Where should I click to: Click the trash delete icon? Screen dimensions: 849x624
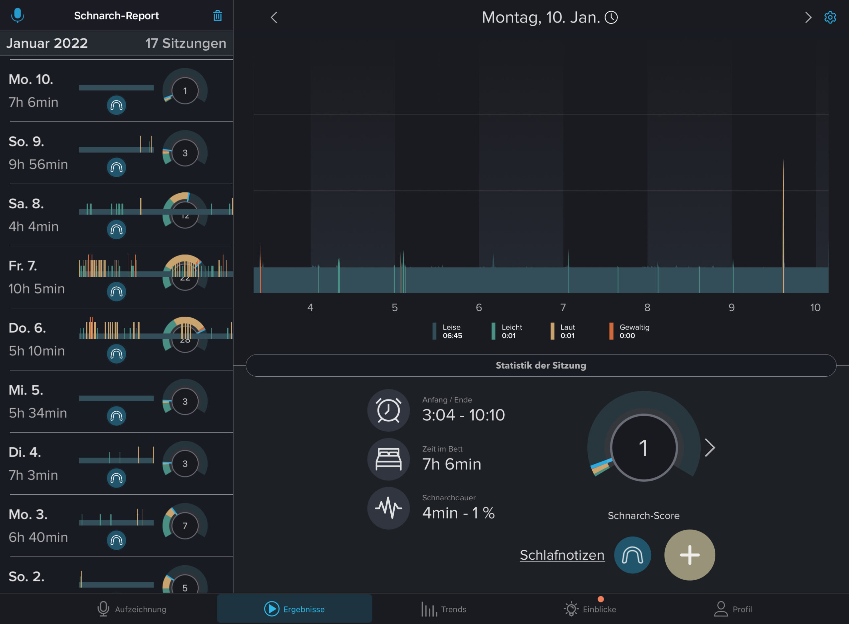(217, 16)
